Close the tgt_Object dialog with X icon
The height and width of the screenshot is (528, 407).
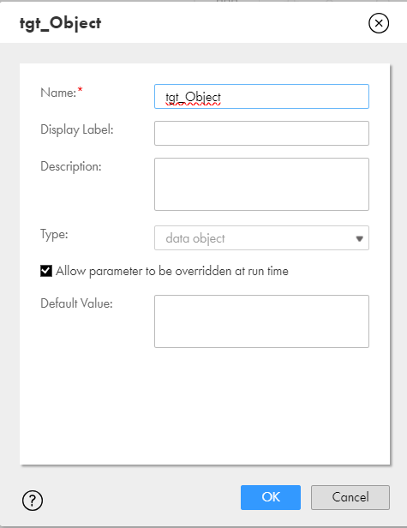click(379, 23)
